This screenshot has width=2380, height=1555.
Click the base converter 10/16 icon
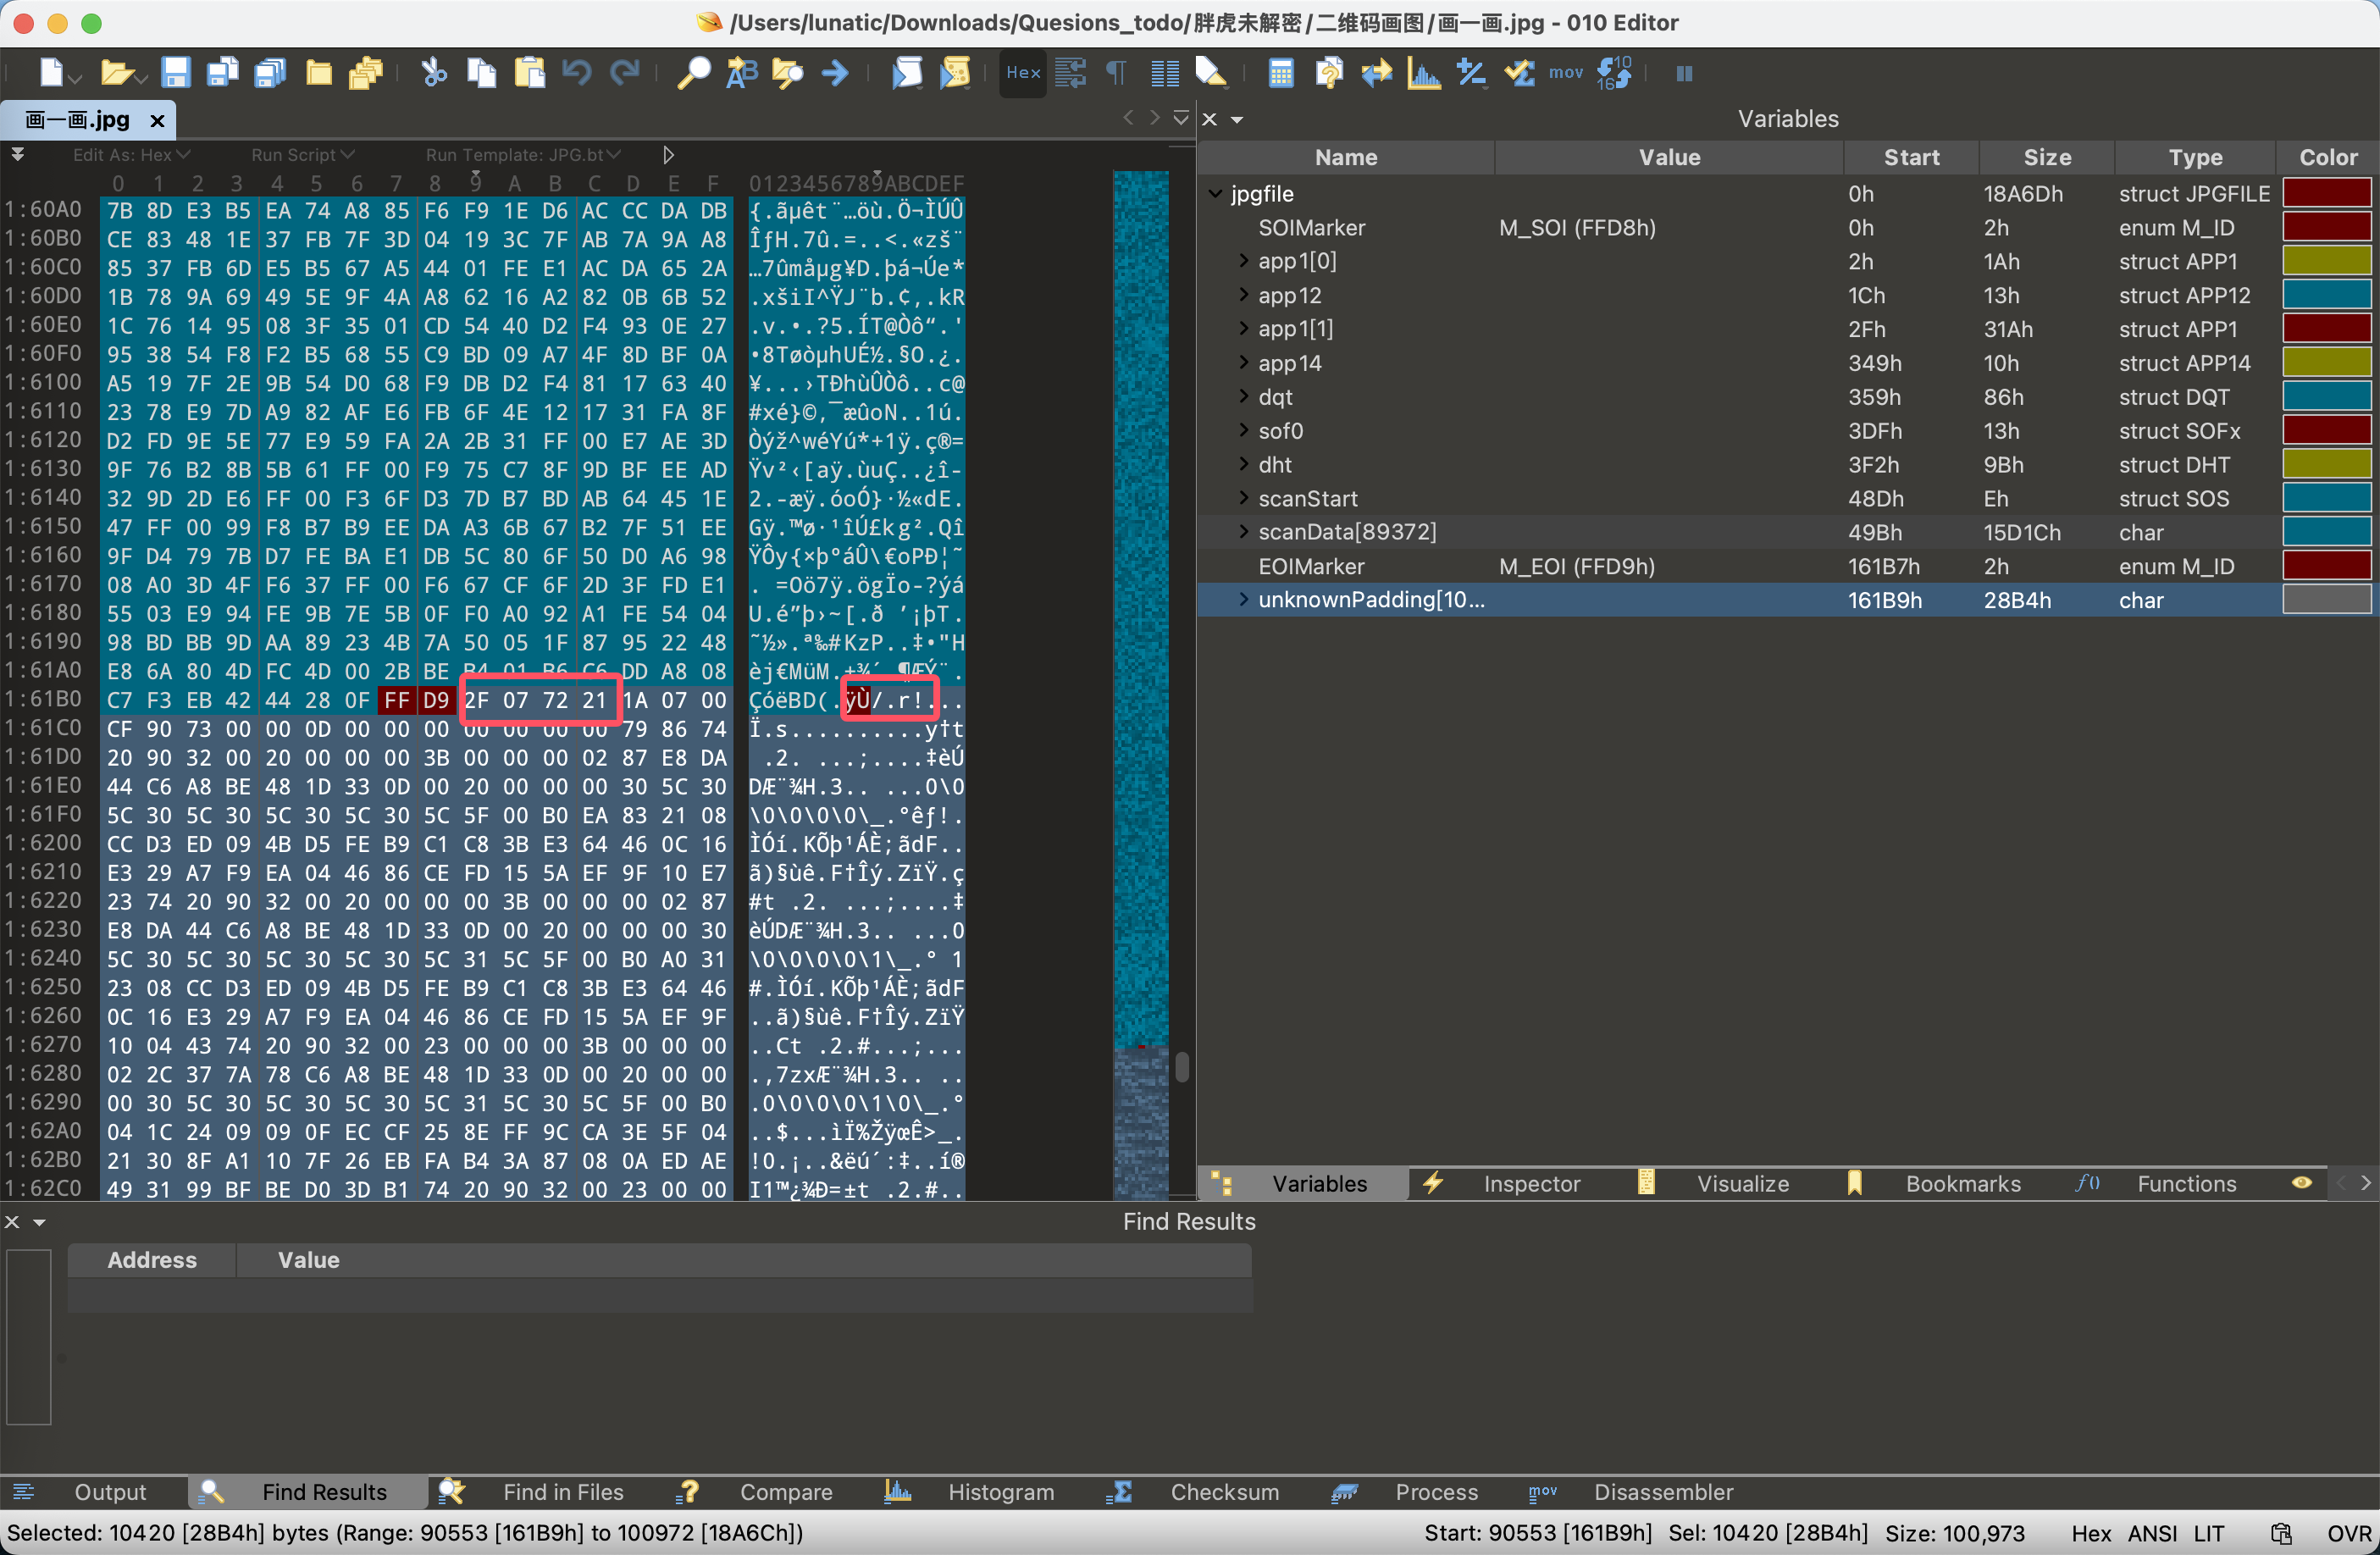[x=1614, y=73]
